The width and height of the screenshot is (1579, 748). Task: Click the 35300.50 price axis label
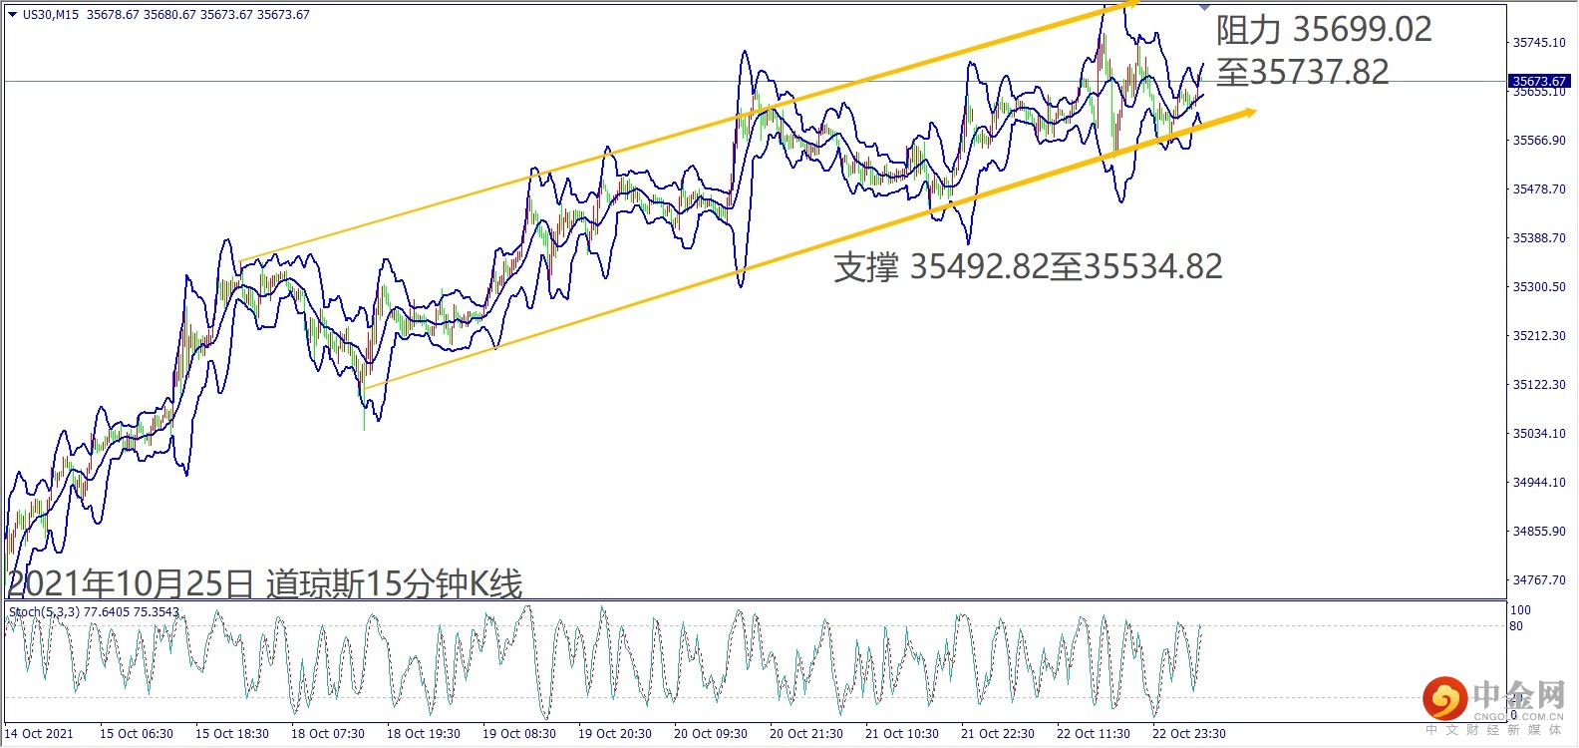pos(1539,287)
